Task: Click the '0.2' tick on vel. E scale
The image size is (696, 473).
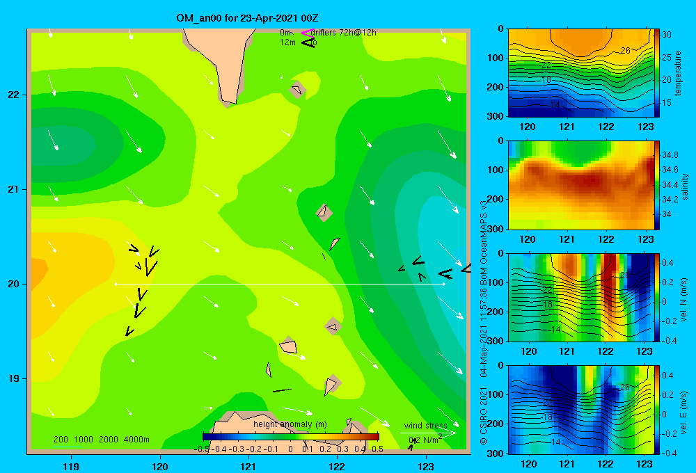Action: 667,395
